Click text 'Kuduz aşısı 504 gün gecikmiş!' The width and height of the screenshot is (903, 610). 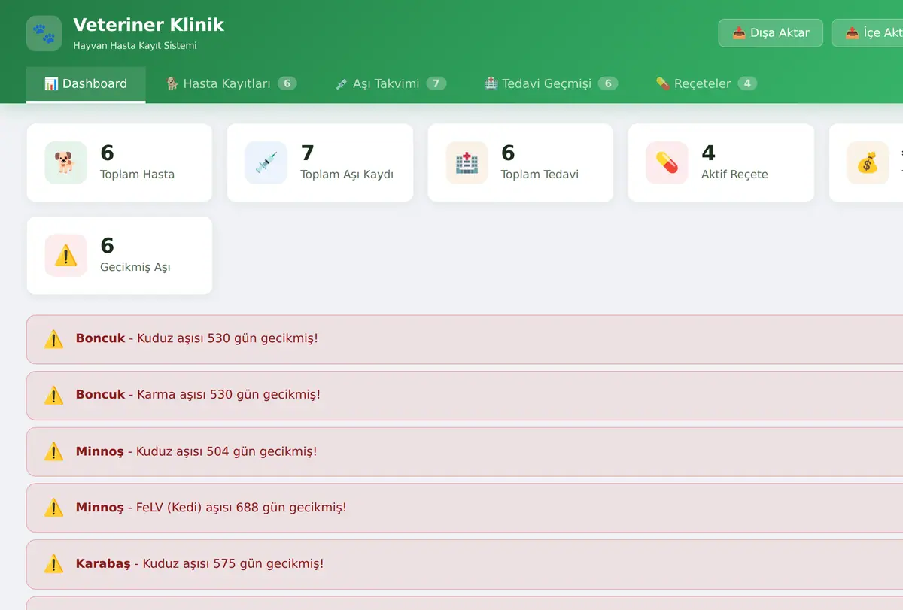point(227,451)
